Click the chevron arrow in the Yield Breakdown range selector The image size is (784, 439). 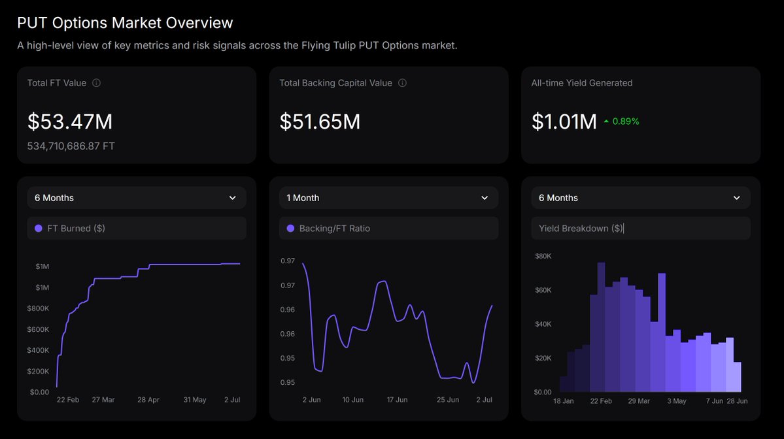[736, 198]
